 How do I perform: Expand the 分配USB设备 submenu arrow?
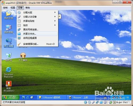tap(55, 17)
